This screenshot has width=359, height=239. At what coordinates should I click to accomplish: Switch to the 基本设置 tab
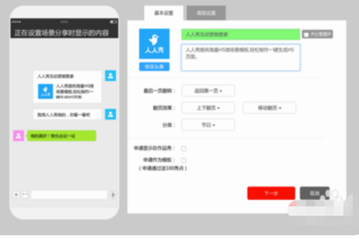tap(164, 13)
